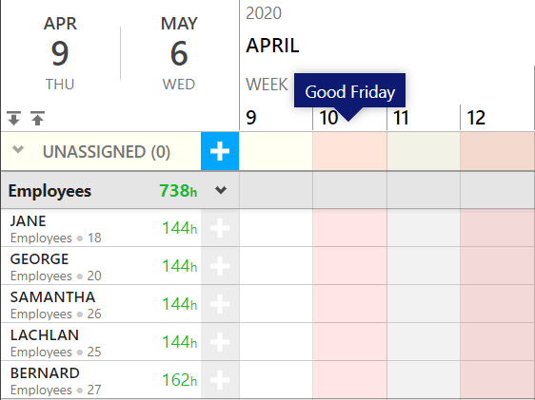535x400 pixels.
Task: Open the JANE employee row
Action: pos(101,228)
